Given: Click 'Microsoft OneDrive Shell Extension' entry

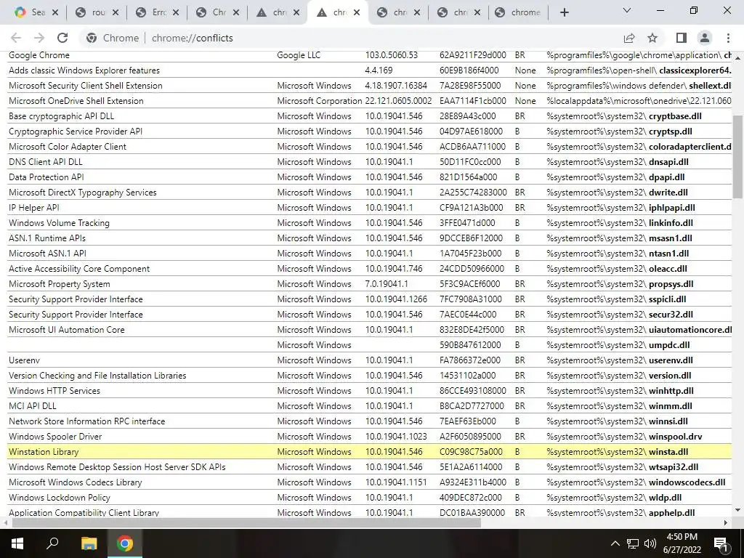Looking at the screenshot, I should (x=76, y=100).
